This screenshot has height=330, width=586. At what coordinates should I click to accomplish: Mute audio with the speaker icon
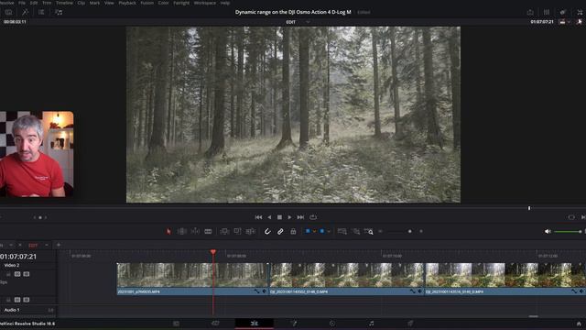click(548, 232)
